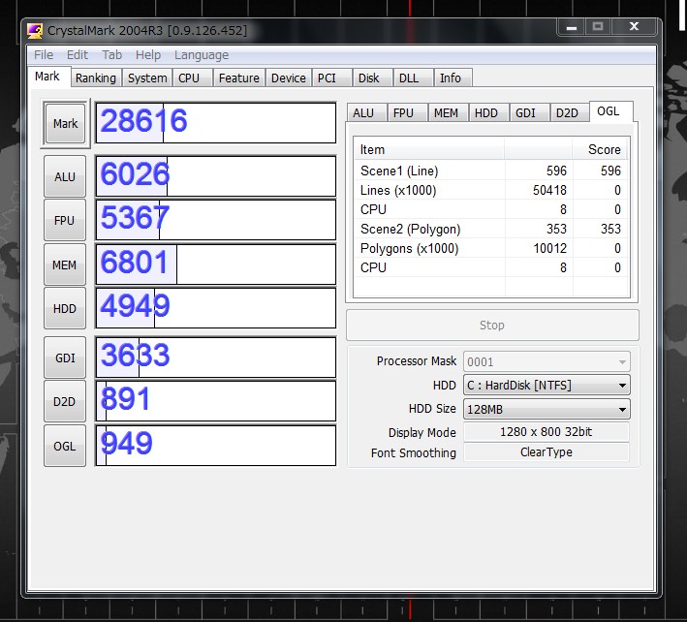Show HDD results detail tab
The height and width of the screenshot is (622, 687).
(489, 113)
